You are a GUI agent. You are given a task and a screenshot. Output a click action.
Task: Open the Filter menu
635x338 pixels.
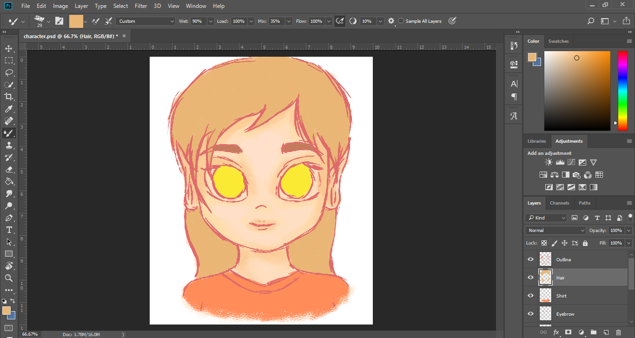pyautogui.click(x=141, y=6)
